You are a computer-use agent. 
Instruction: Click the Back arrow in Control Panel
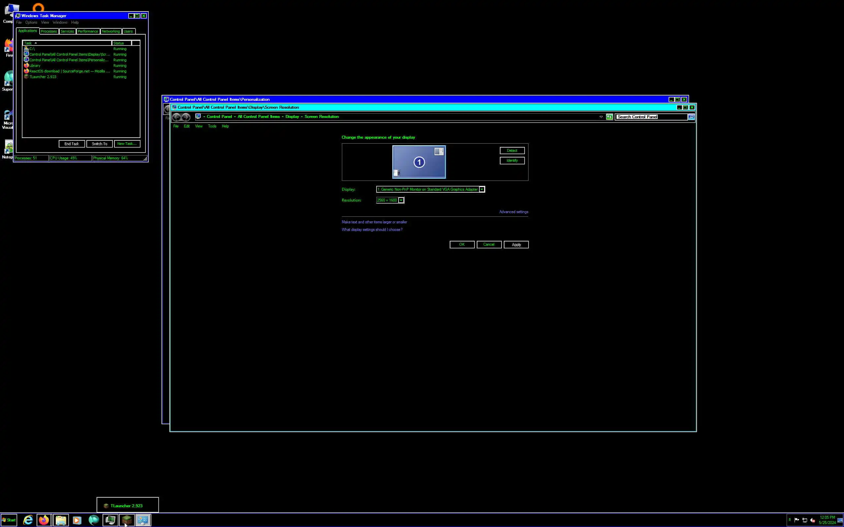pyautogui.click(x=176, y=117)
